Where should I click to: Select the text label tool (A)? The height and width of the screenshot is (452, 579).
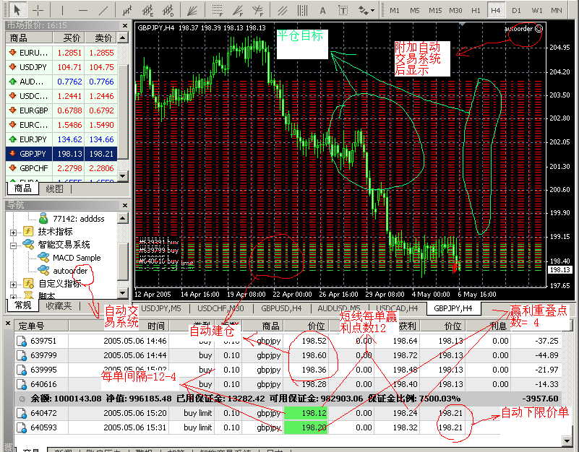(323, 10)
